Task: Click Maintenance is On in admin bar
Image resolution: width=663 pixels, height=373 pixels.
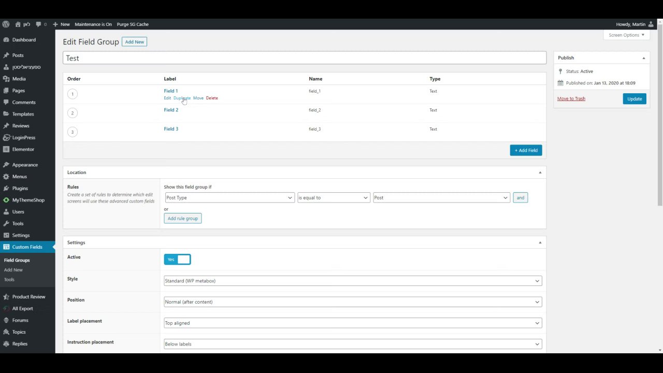Action: click(93, 24)
